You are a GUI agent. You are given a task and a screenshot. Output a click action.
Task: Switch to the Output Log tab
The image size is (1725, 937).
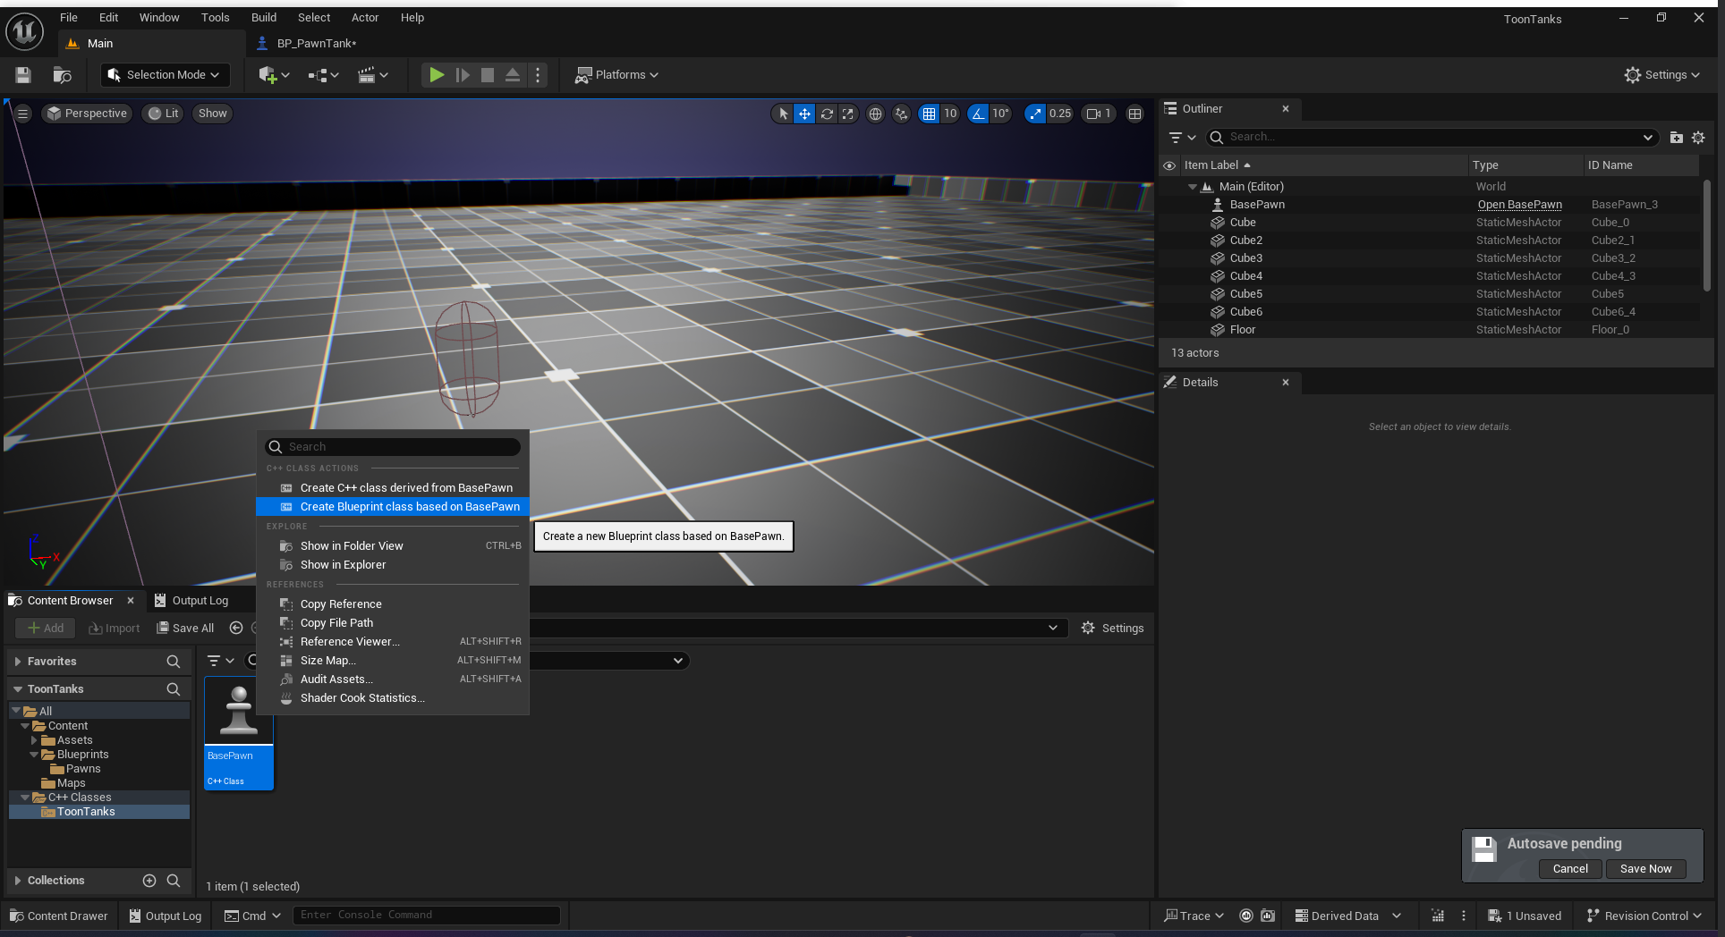[191, 601]
